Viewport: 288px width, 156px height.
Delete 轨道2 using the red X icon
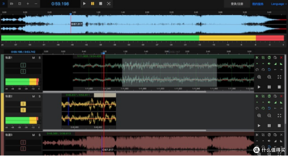coord(281,96)
